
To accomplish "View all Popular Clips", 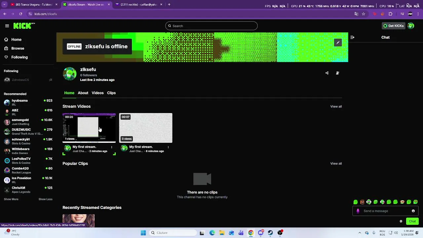I will [x=336, y=164].
